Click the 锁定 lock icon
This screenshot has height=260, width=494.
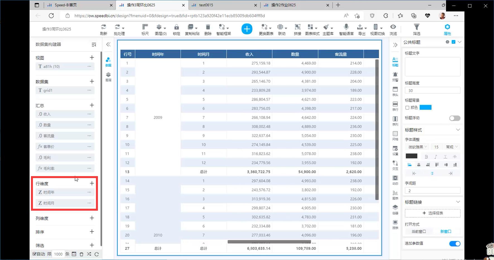tap(176, 27)
